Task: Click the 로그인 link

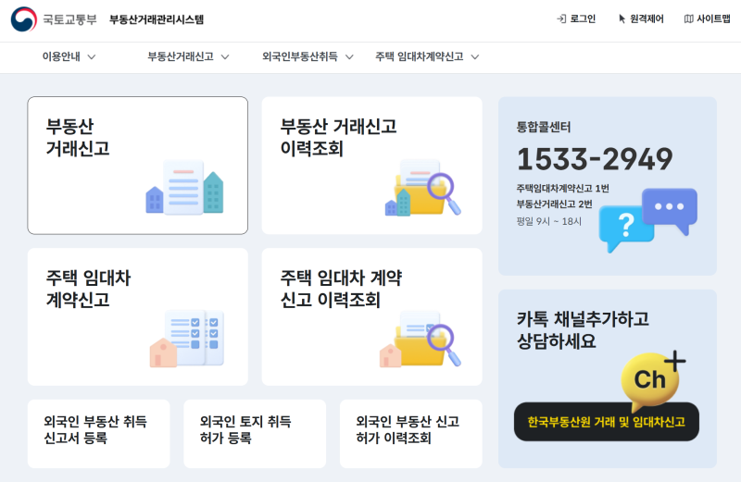Action: pos(576,19)
